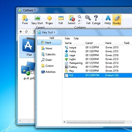This screenshot has width=132, height=132.
Task: Click the Ptey row file icon
Action: (x=67, y=71)
